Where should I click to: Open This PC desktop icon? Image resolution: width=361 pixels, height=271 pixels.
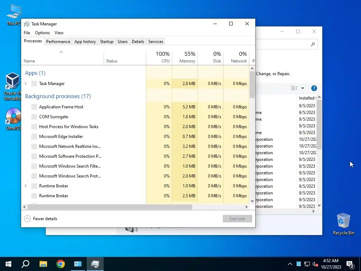(x=14, y=14)
